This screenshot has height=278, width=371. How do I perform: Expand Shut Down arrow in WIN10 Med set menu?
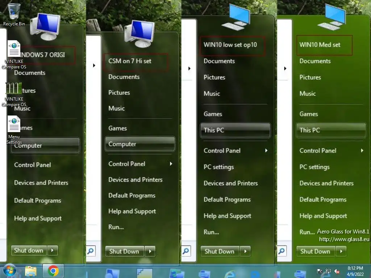pyautogui.click(x=341, y=251)
